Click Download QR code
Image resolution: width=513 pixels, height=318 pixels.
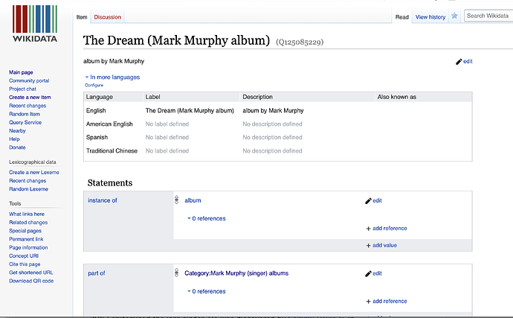click(x=31, y=281)
